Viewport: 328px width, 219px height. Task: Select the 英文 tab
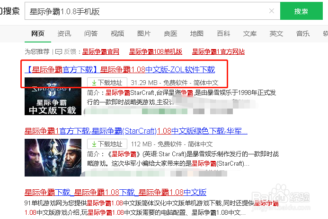point(276,34)
